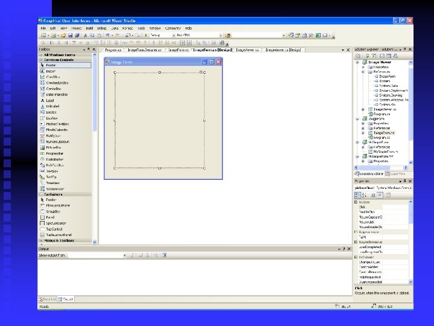The width and height of the screenshot is (434, 326).
Task: Open the Tools menu
Action: [x=141, y=28]
